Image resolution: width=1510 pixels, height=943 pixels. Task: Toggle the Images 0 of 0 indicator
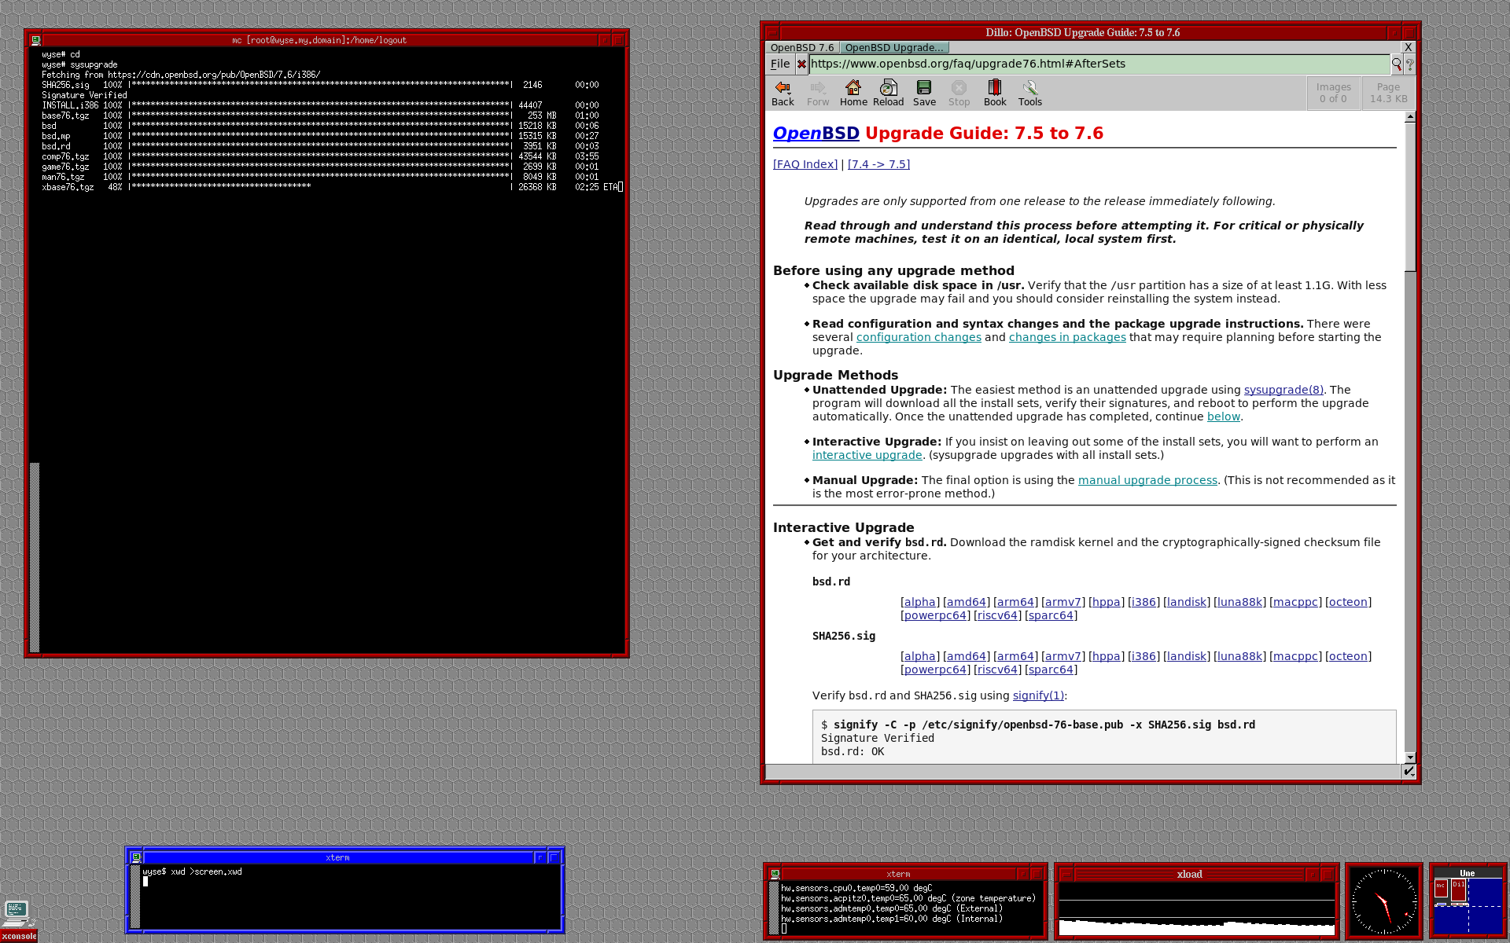point(1333,93)
